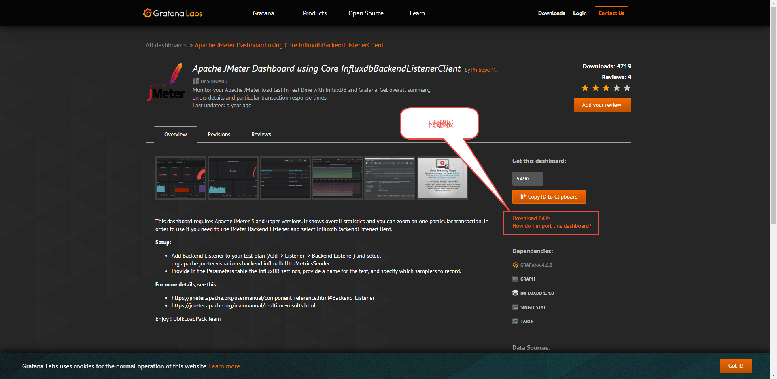
Task: Open the first dashboard screenshot thumbnail
Action: pos(180,178)
